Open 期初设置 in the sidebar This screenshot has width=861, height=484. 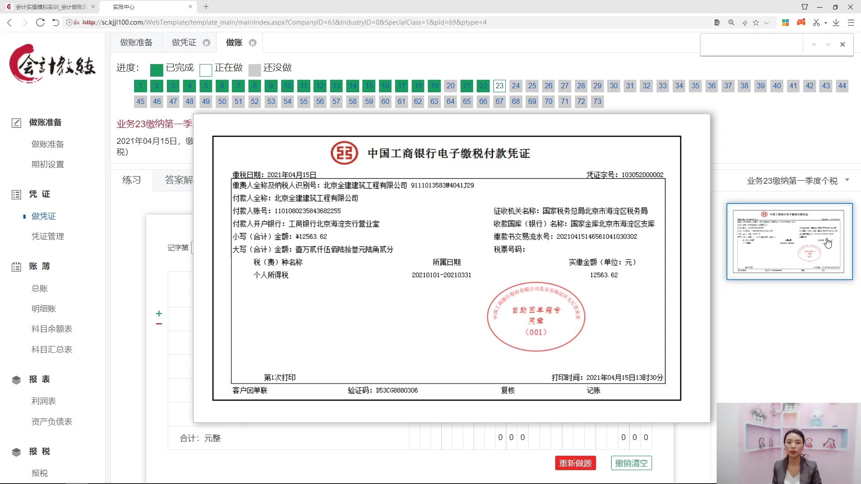(48, 164)
